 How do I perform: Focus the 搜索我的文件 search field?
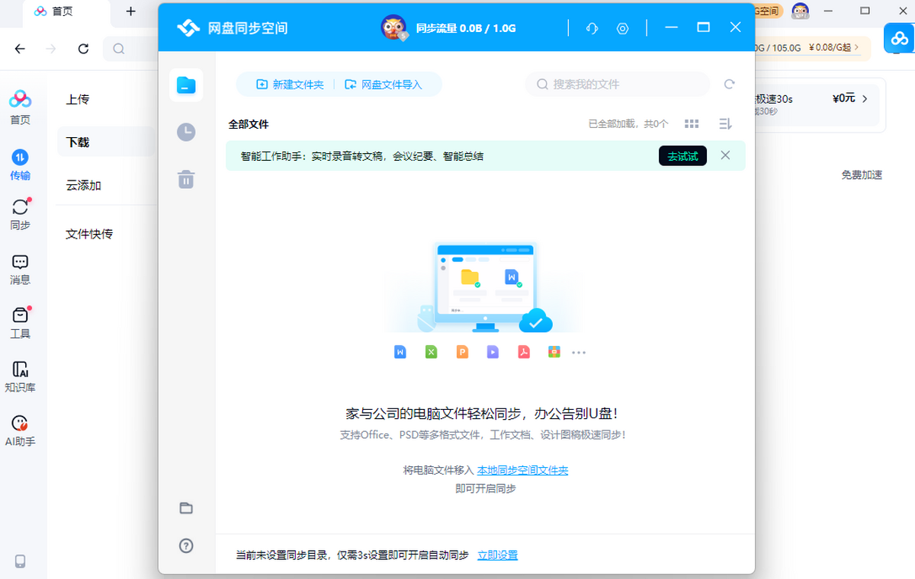point(618,84)
